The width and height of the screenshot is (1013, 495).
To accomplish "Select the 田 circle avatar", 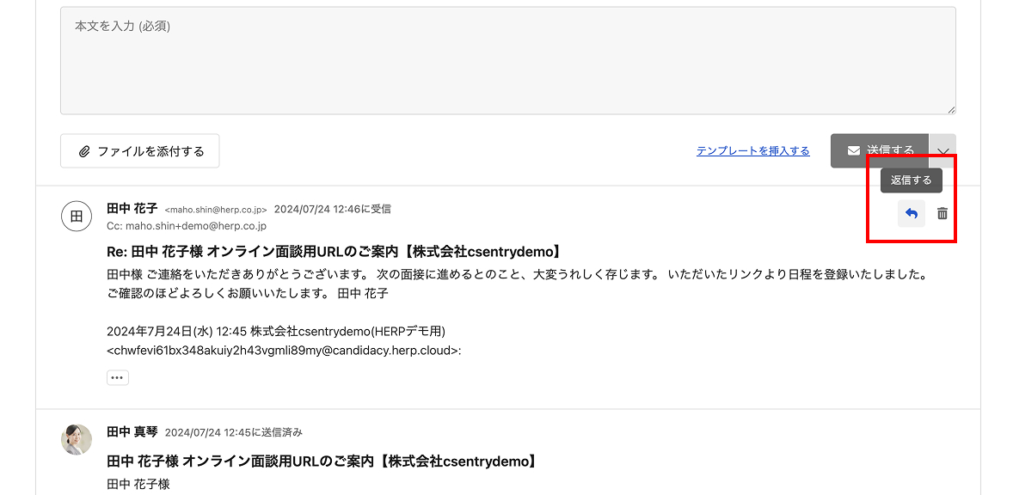I will pos(77,216).
